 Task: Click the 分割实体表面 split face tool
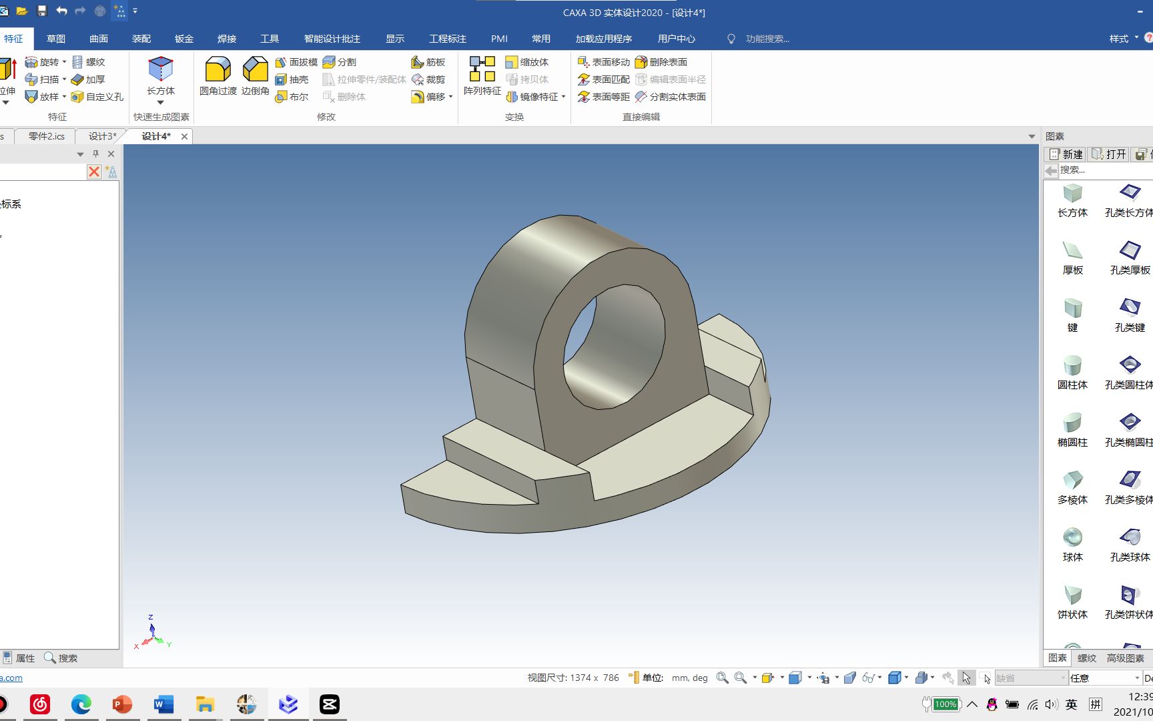(x=671, y=97)
